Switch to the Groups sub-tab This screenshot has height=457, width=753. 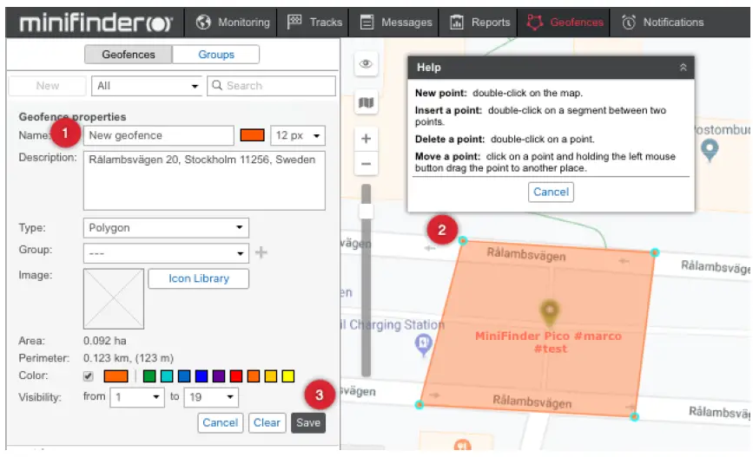216,55
